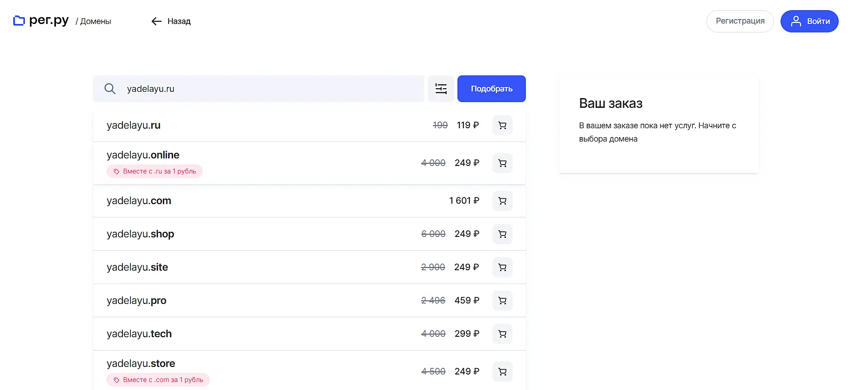Add yadelayu.shop domain to cart

tap(502, 234)
